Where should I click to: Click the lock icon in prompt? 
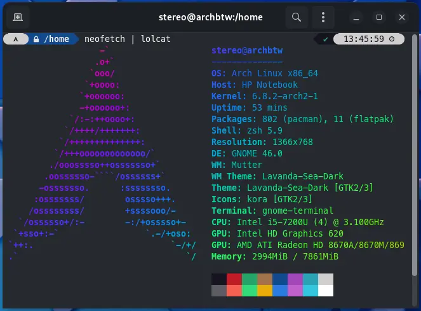36,39
